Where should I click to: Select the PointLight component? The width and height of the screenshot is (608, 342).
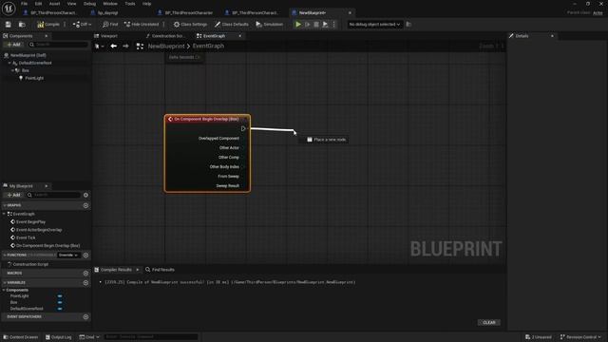[34, 78]
